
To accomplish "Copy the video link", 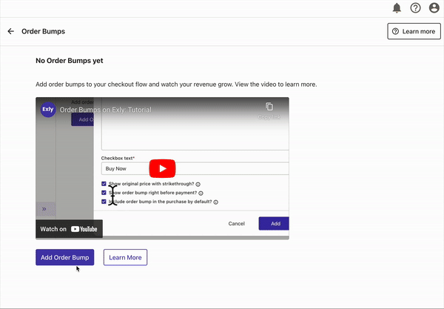I will tap(269, 110).
